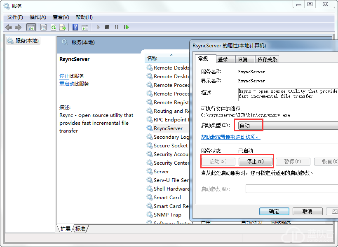Click the 暂停(P) button
Screen dimensions: 338x247
293,161
